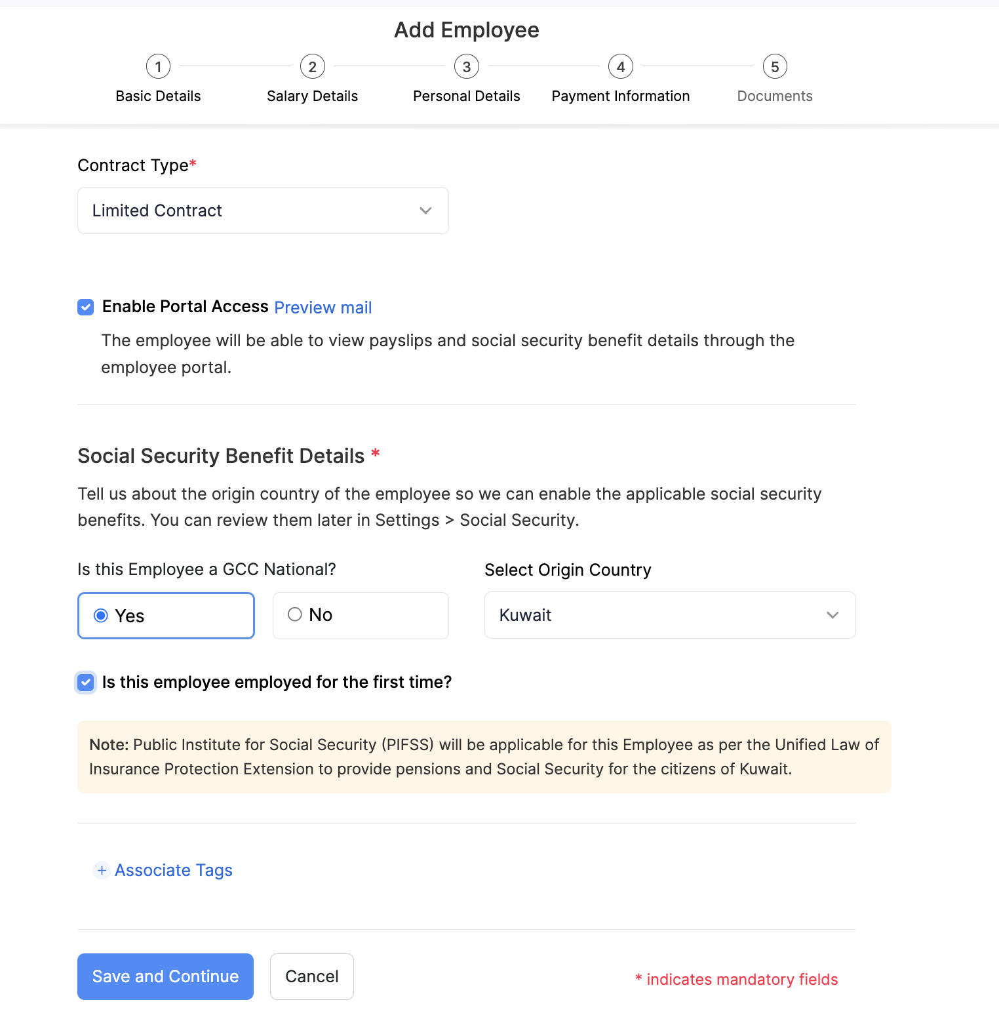The width and height of the screenshot is (999, 1015).
Task: Switch to the Personal Details step
Action: coord(466,96)
